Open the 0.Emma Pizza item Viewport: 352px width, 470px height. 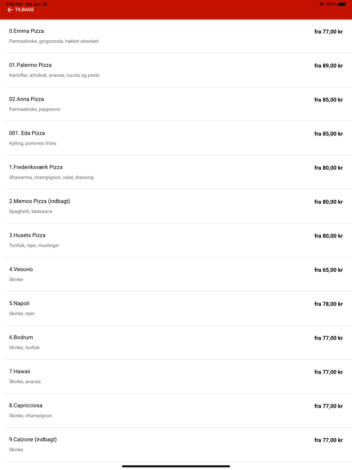pyautogui.click(x=27, y=31)
